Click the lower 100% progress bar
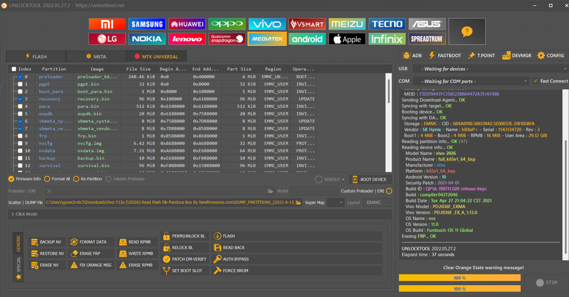The image size is (569, 297). coord(459,288)
